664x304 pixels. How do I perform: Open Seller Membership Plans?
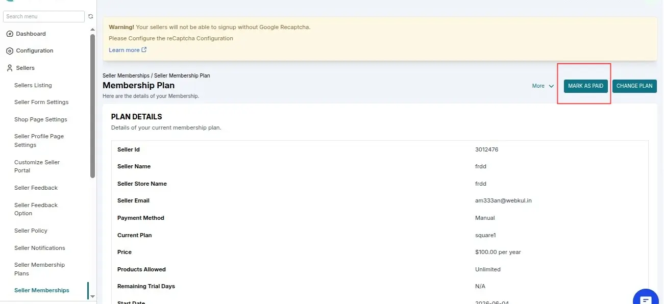pyautogui.click(x=40, y=269)
